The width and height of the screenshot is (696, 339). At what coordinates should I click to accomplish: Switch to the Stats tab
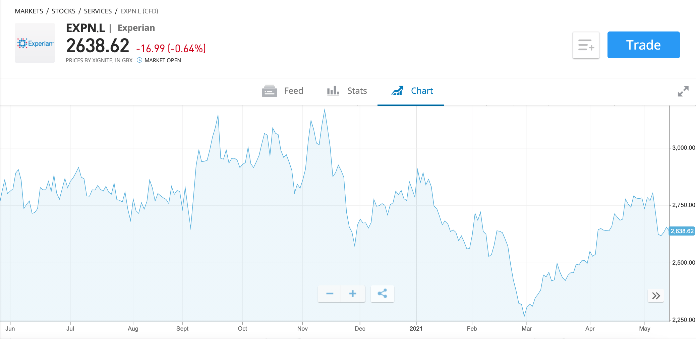[x=347, y=91]
